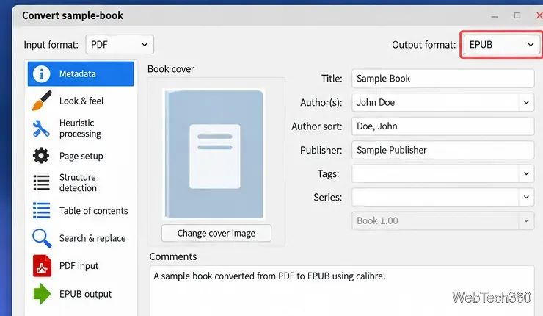Open the Output format EPUB dropdown
The height and width of the screenshot is (316, 543).
tap(501, 44)
